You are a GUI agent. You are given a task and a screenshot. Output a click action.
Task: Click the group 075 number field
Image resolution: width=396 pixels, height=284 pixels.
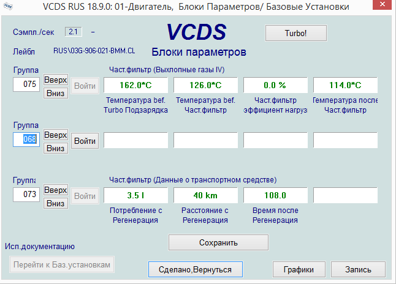pos(28,84)
